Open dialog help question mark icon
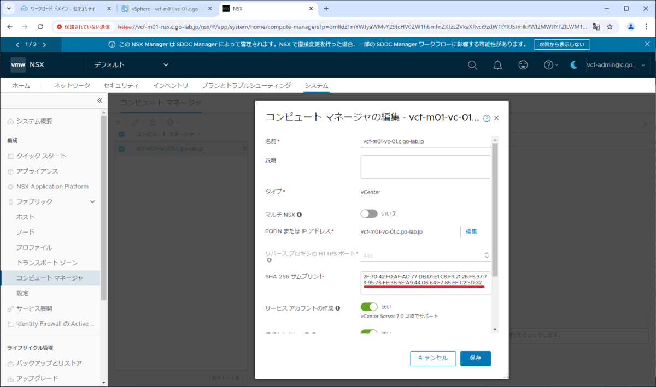 click(487, 118)
